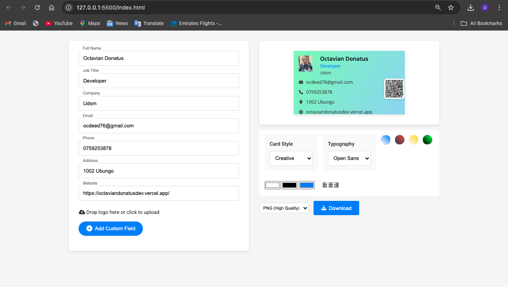Screen dimensions: 508x287
Task: Click the Job Title input field
Action: 159,81
